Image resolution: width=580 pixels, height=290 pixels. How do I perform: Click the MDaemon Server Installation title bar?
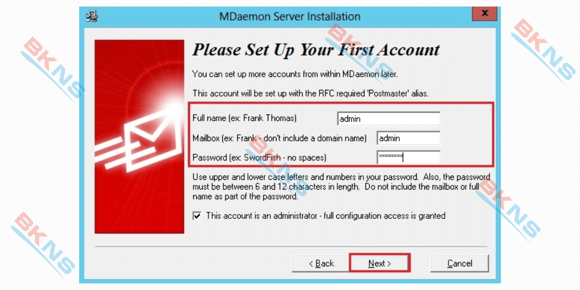(x=290, y=16)
